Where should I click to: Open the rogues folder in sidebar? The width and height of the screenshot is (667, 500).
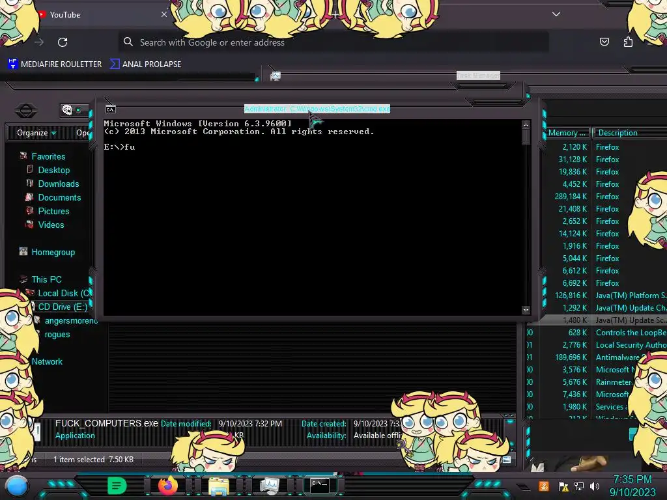(x=57, y=334)
